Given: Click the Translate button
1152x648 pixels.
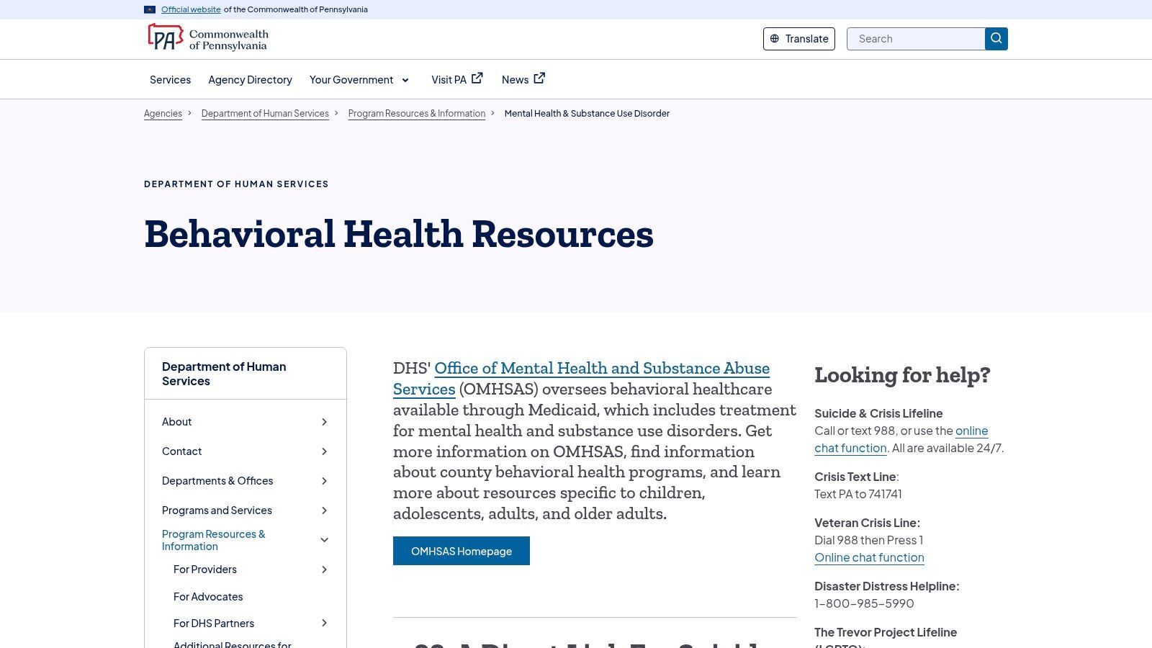Looking at the screenshot, I should [799, 39].
